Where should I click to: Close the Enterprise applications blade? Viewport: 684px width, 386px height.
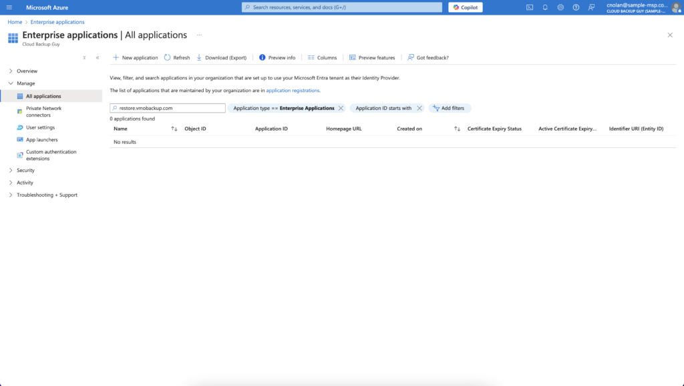[670, 35]
